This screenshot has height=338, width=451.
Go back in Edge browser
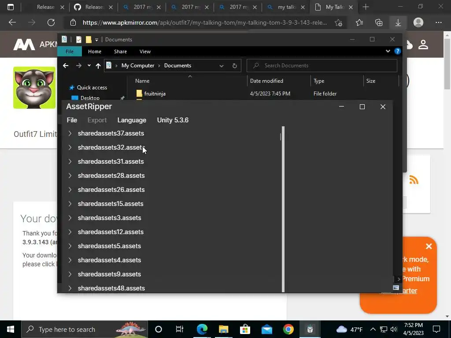(12, 22)
